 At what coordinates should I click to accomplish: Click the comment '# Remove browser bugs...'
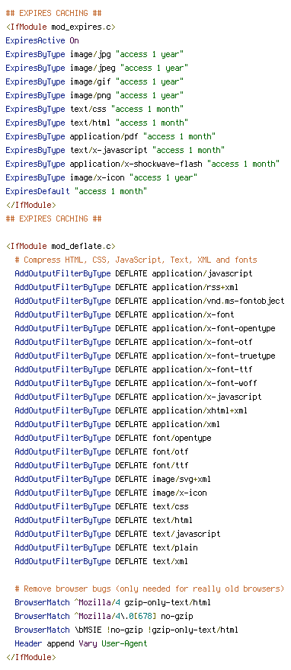[x=149, y=589]
